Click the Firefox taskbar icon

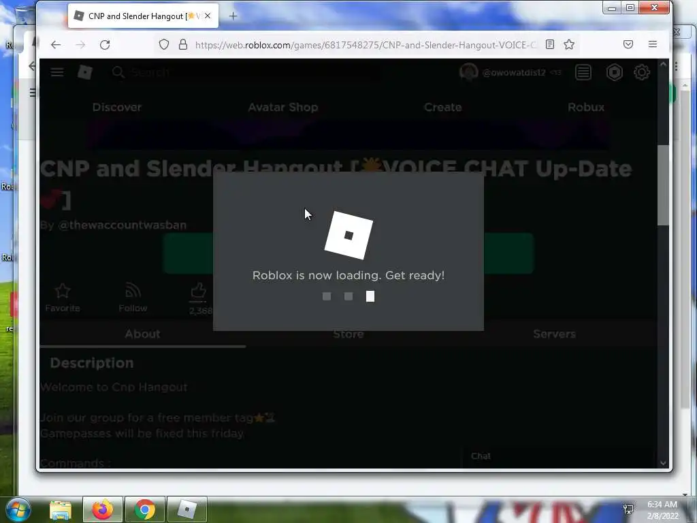click(x=103, y=509)
